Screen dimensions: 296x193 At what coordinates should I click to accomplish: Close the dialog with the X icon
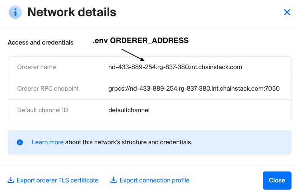point(287,12)
